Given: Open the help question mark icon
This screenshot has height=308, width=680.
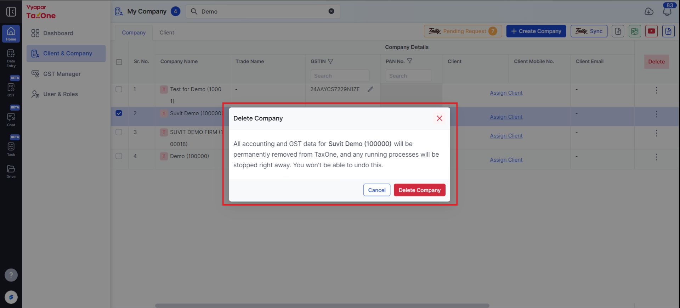Looking at the screenshot, I should tap(11, 275).
